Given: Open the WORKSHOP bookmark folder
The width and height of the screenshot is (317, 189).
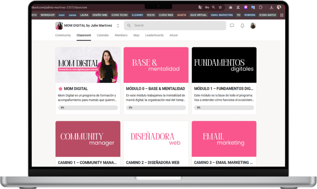Looking at the screenshot, I should tap(48, 15).
